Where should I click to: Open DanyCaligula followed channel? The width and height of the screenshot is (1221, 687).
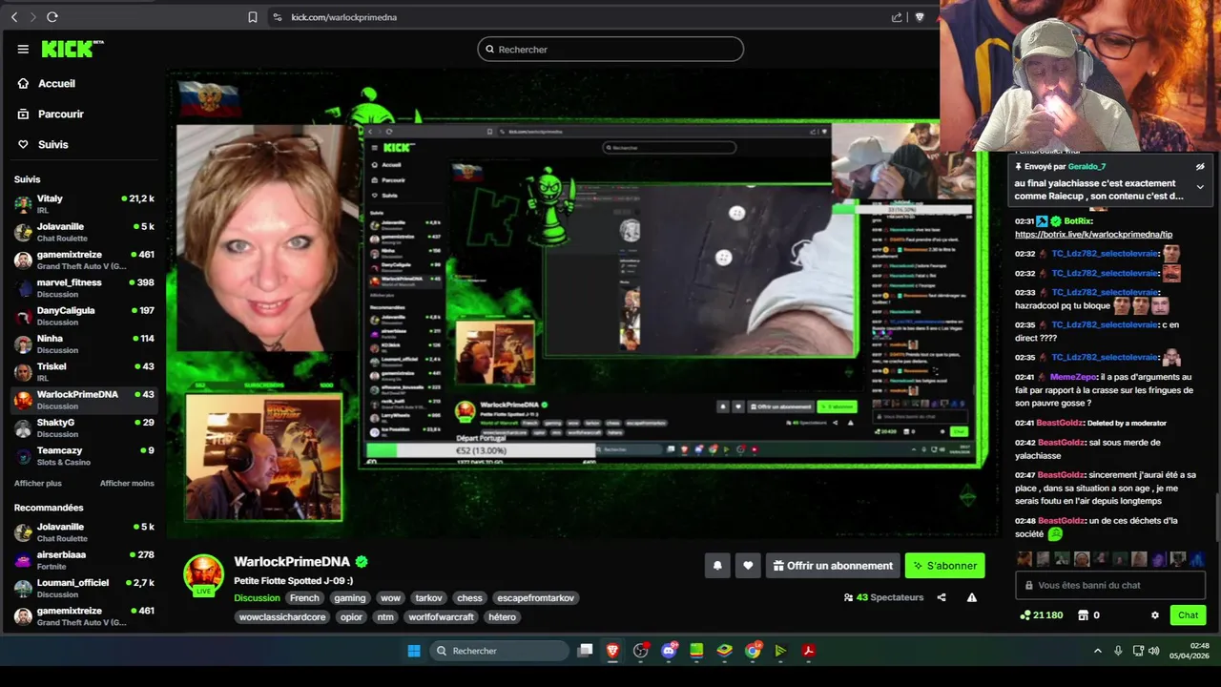(x=84, y=316)
